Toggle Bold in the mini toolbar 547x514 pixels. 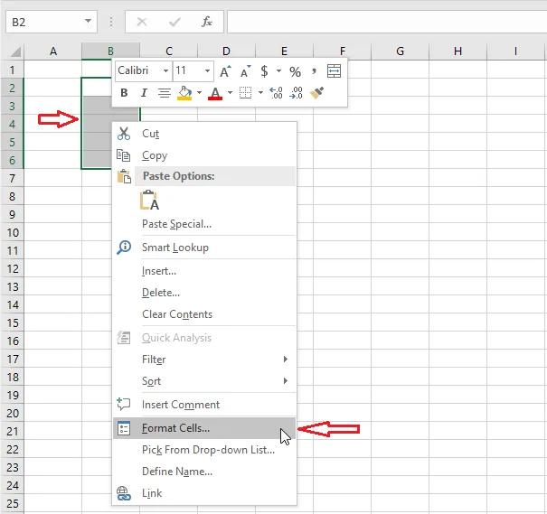tap(124, 93)
